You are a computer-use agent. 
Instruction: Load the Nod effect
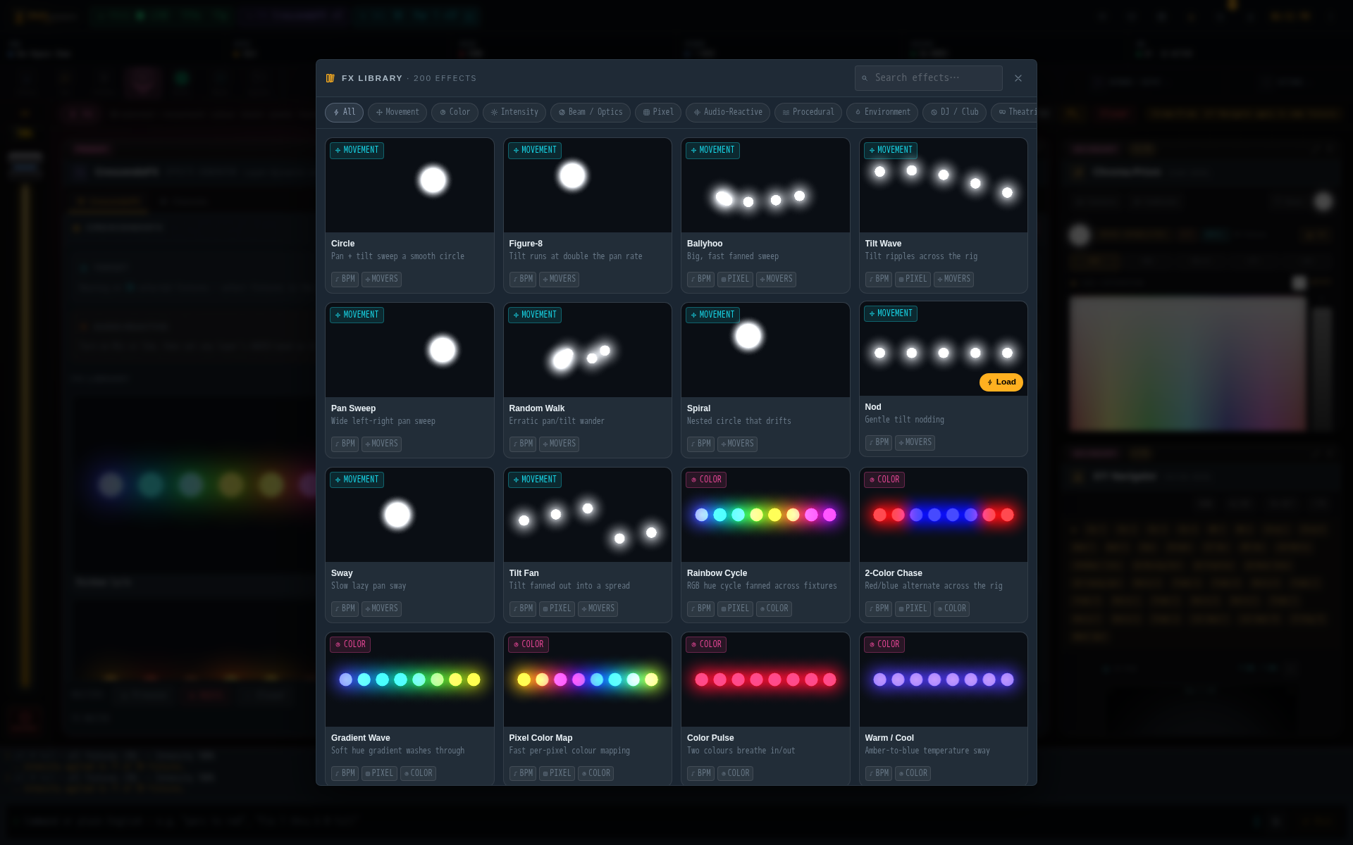[1001, 382]
